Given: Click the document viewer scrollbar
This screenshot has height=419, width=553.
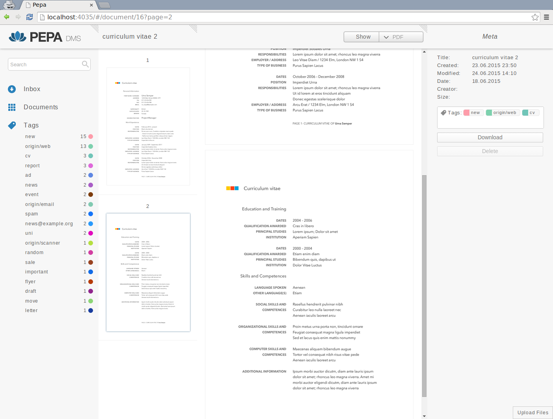Looking at the screenshot, I should pyautogui.click(x=424, y=284).
